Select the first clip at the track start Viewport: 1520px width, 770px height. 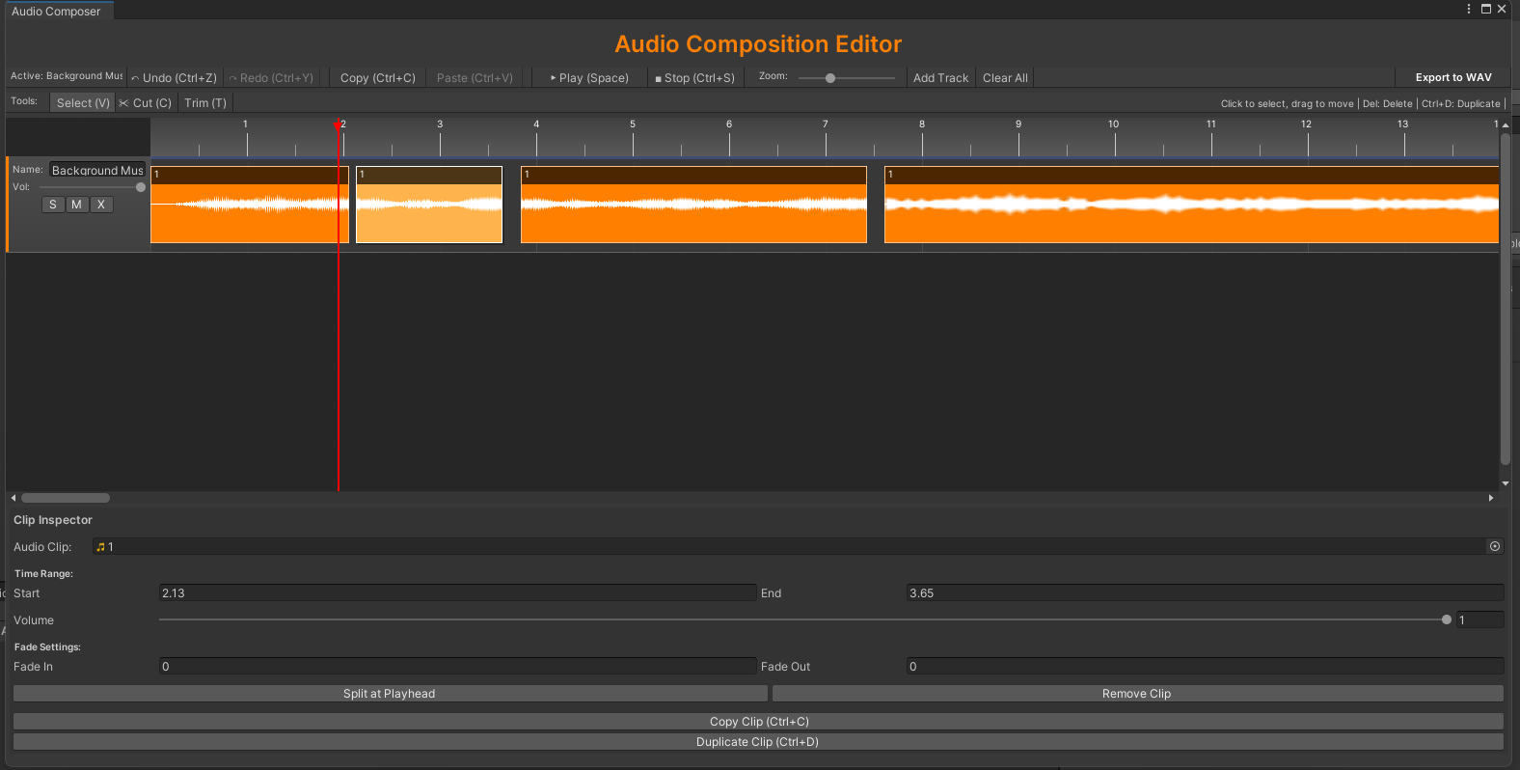tap(250, 205)
